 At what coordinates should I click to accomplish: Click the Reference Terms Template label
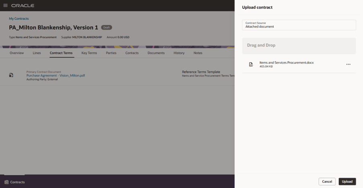click(201, 72)
